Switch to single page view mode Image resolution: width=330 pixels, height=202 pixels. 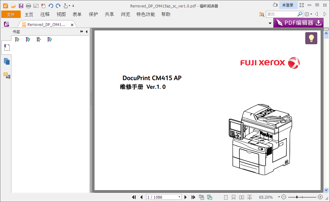point(226,197)
